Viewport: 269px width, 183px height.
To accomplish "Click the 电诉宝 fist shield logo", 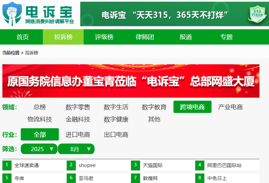I will pos(12,14).
